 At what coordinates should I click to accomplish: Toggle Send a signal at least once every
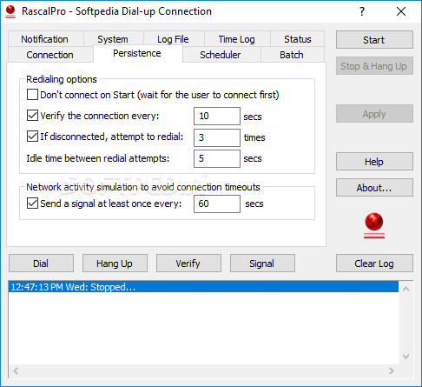tap(32, 204)
